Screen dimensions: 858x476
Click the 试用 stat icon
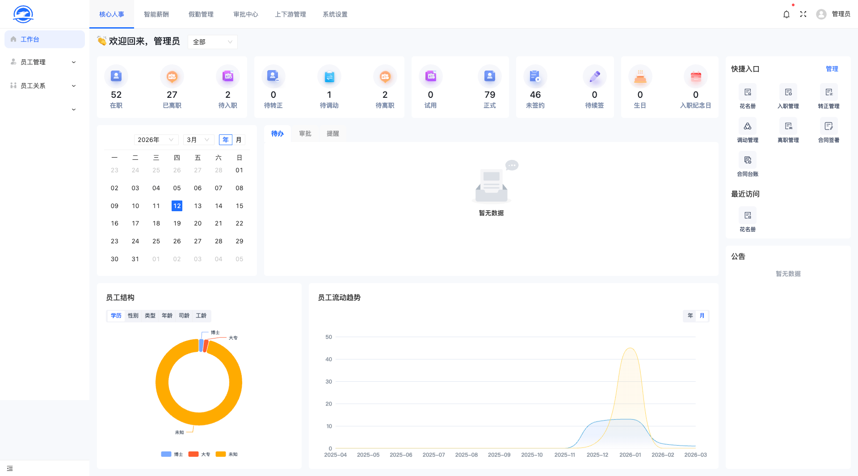click(431, 76)
